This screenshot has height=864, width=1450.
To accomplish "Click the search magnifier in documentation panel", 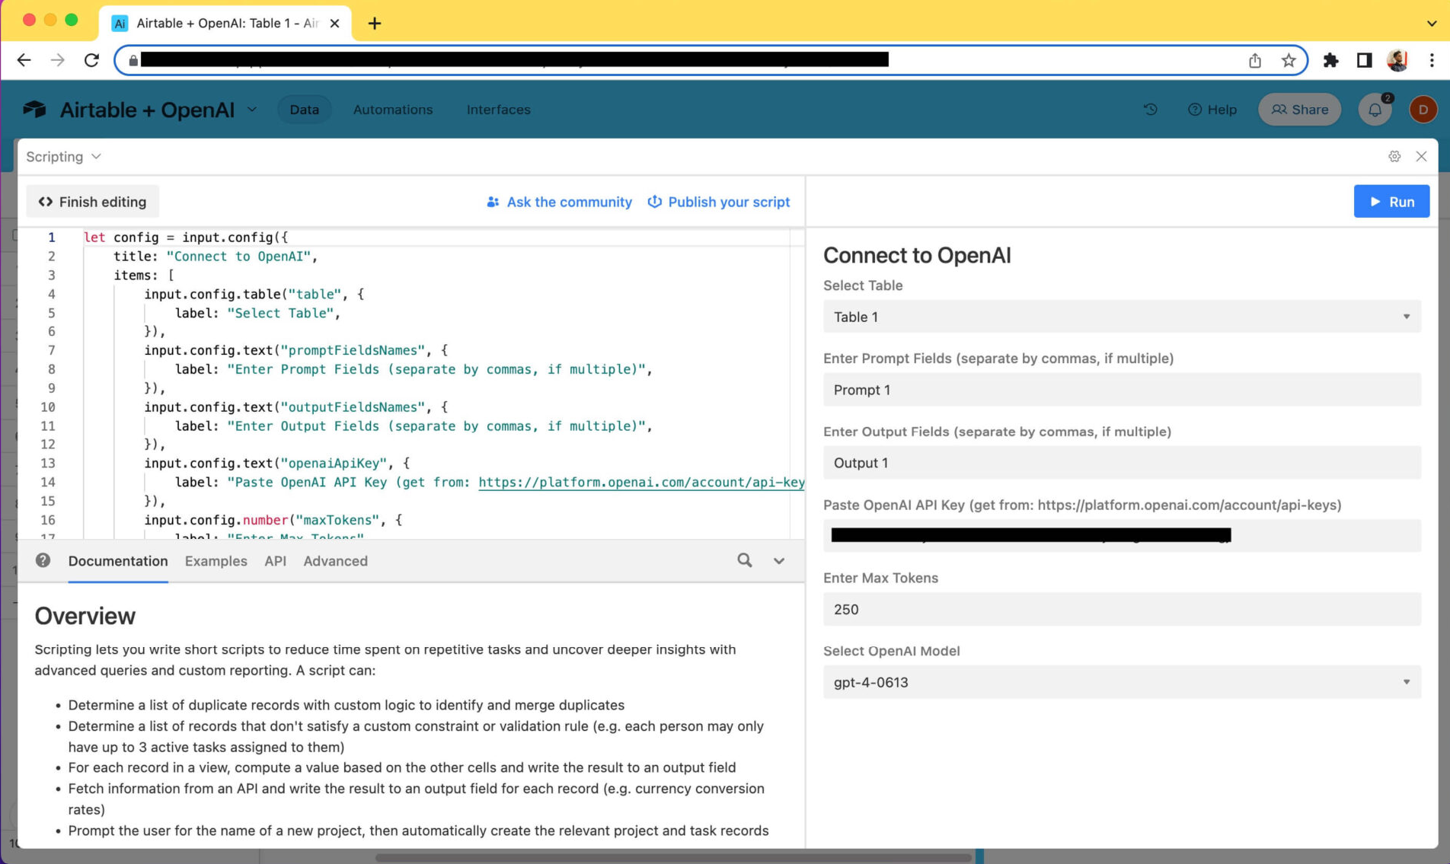I will pyautogui.click(x=744, y=561).
